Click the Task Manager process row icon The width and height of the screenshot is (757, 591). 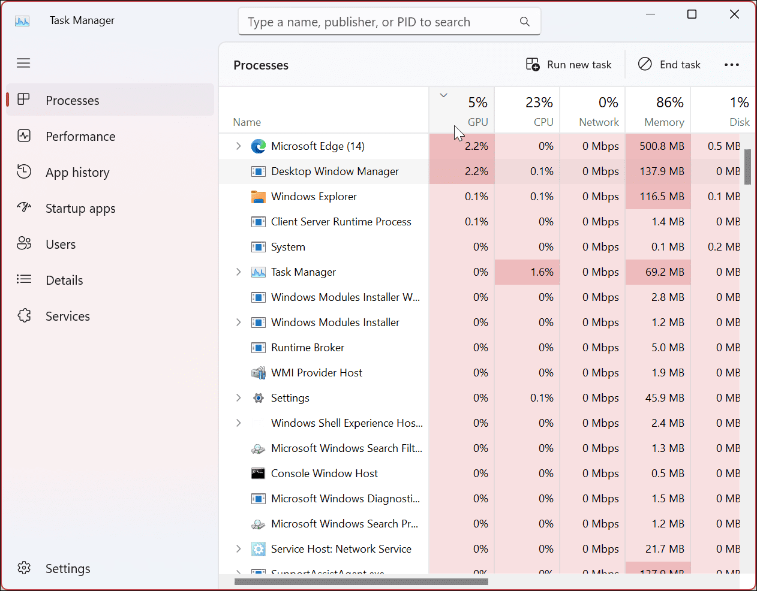[x=259, y=272]
